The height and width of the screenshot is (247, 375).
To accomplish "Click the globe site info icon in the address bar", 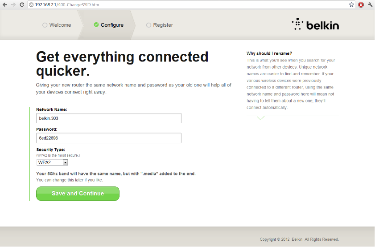I will point(31,5).
